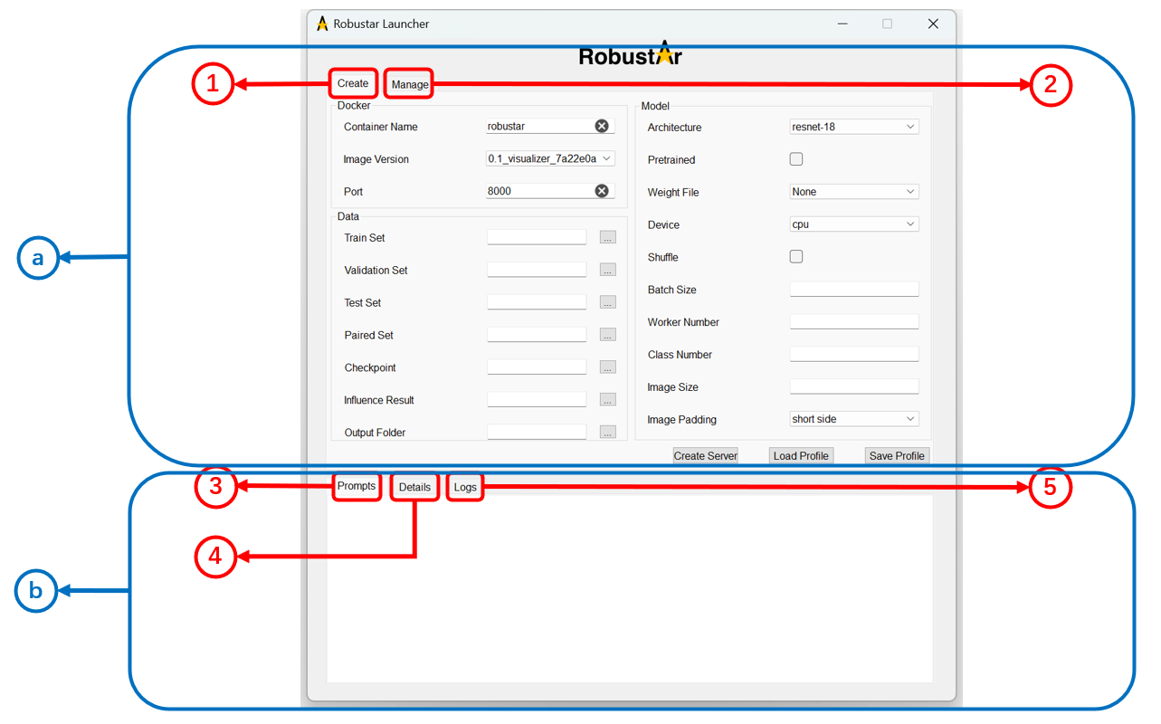This screenshot has height=724, width=1161.
Task: Browse for the Train Set folder
Action: (x=608, y=237)
